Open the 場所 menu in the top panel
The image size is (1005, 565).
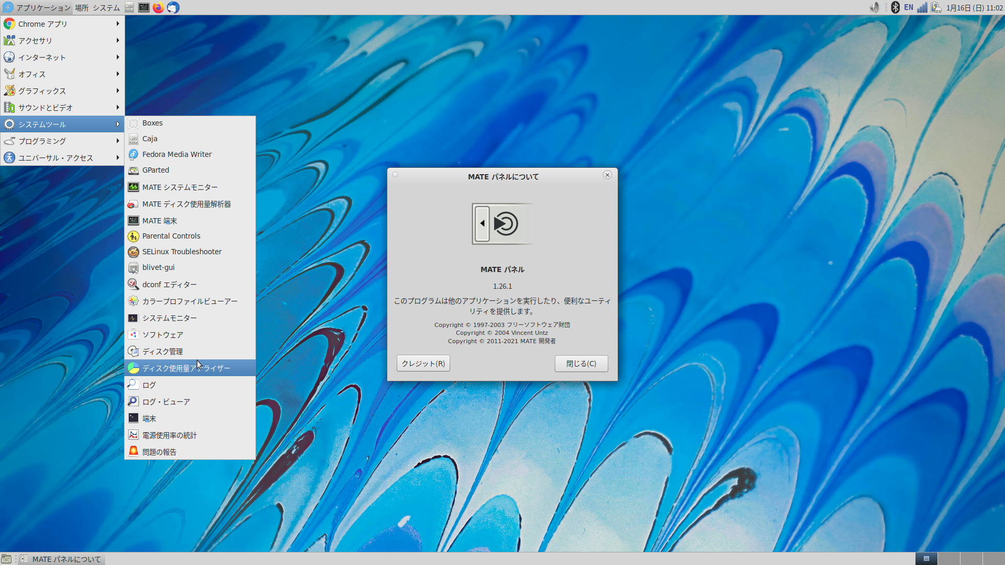(x=82, y=8)
